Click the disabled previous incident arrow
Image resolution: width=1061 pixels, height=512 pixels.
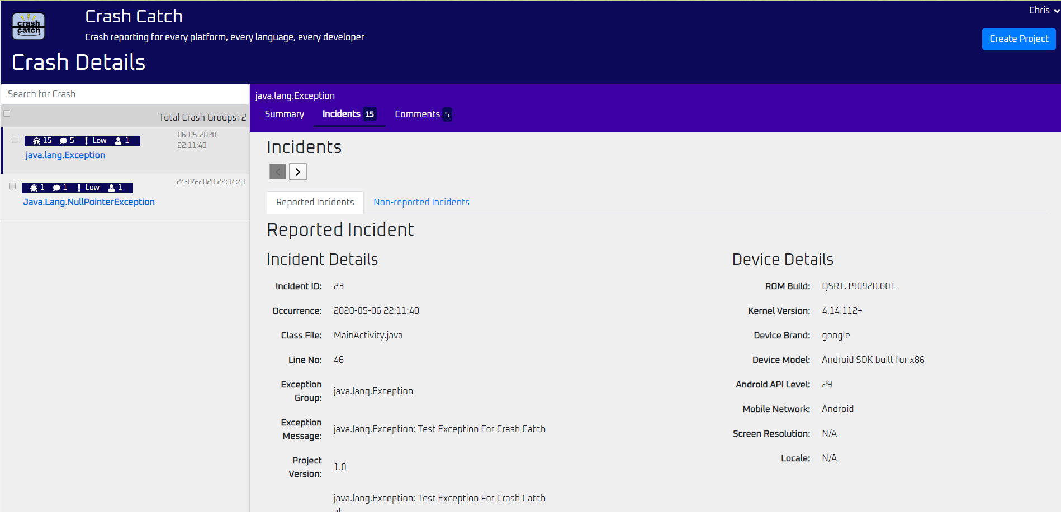(x=278, y=171)
